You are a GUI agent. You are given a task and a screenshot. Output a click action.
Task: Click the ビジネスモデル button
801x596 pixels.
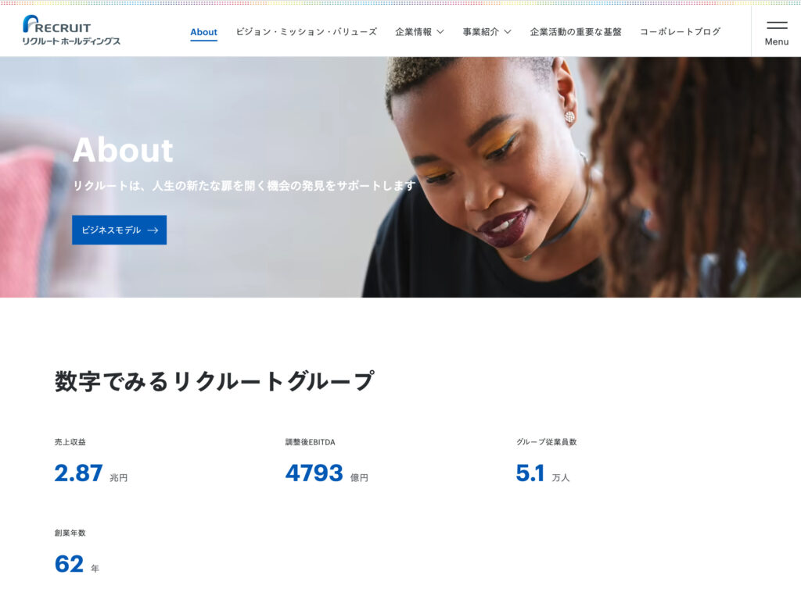point(119,230)
